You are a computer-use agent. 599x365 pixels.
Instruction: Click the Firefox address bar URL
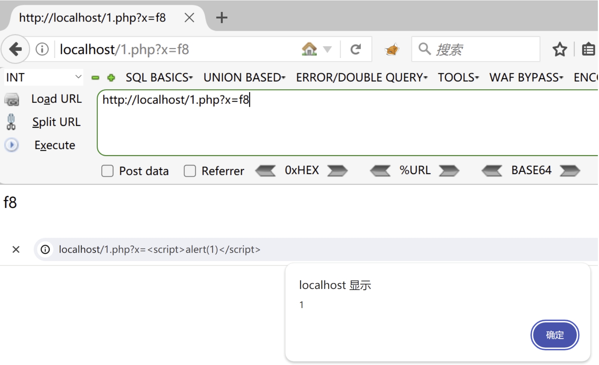click(x=125, y=49)
